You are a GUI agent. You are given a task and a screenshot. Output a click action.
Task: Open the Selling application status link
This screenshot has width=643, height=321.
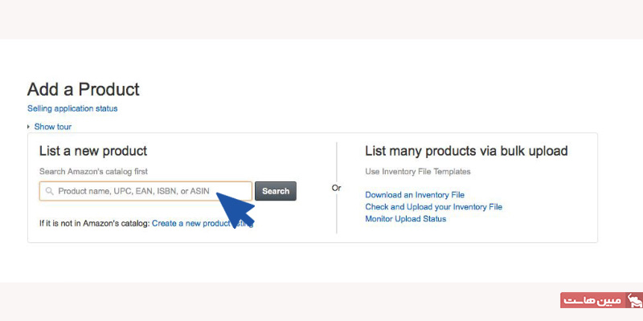[x=72, y=108]
